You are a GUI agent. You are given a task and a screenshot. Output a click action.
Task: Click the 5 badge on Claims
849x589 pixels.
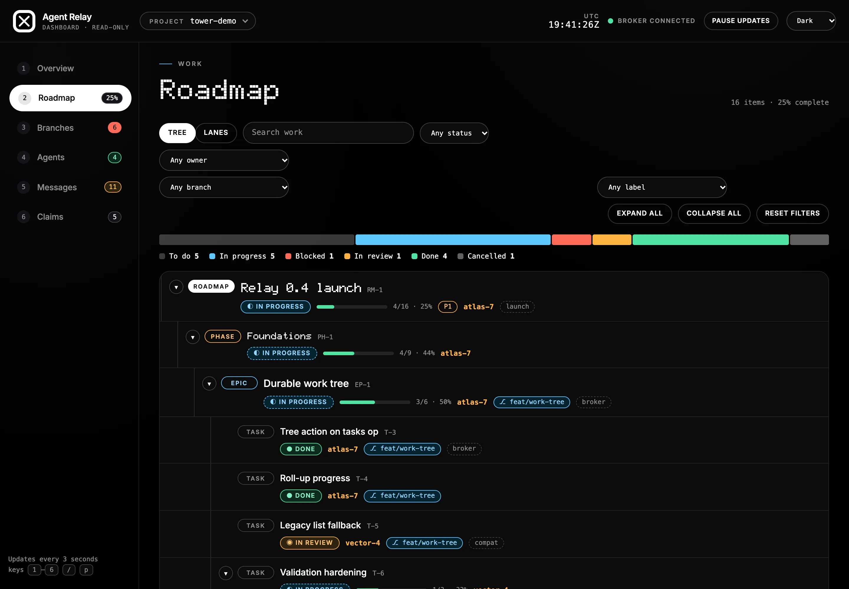115,217
